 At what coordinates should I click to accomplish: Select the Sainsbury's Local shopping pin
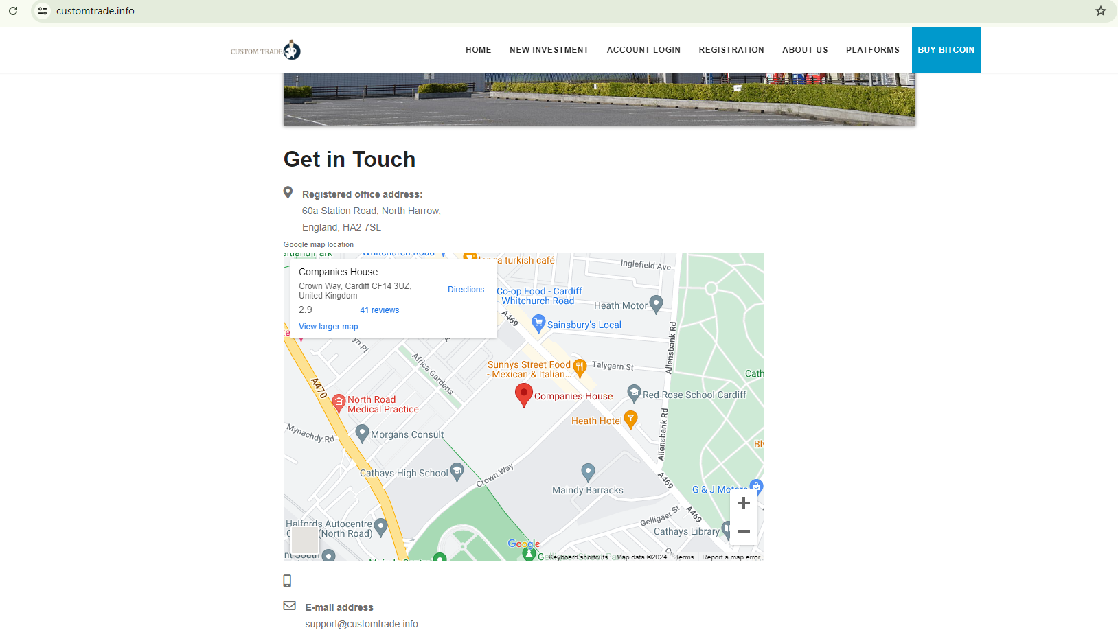(x=538, y=324)
